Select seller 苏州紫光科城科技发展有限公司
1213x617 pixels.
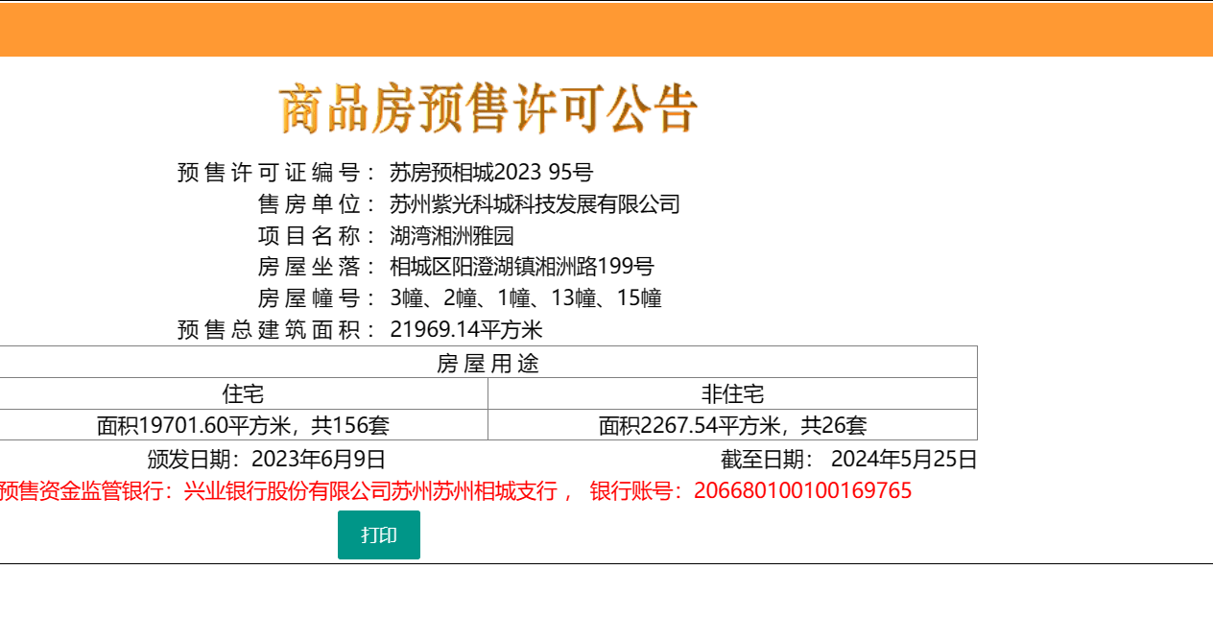[535, 204]
